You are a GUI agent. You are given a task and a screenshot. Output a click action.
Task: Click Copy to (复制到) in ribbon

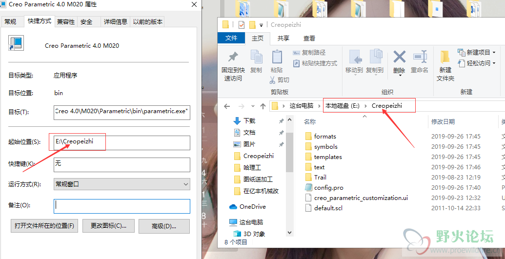pyautogui.click(x=375, y=62)
